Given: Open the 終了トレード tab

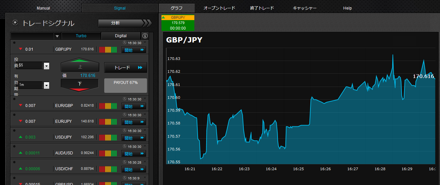Looking at the screenshot, I should tap(262, 8).
